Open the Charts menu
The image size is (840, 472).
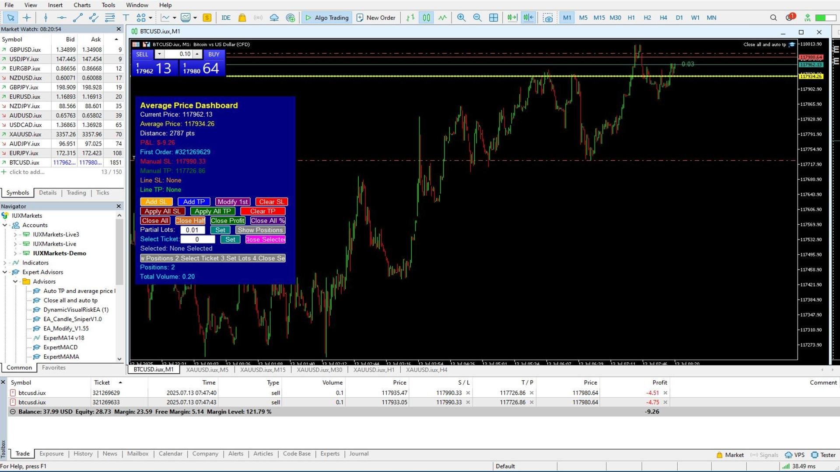[x=81, y=5]
